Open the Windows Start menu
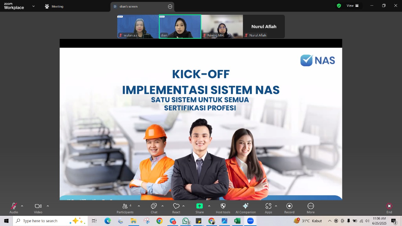 tap(6, 221)
